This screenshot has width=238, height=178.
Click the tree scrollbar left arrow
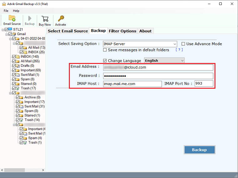(x=2, y=170)
